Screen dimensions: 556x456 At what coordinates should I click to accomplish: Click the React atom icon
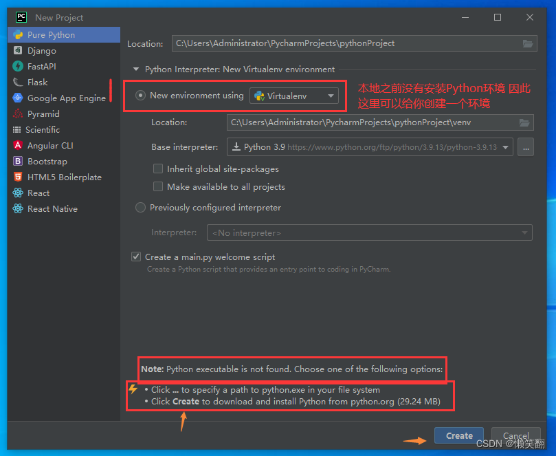(x=18, y=193)
